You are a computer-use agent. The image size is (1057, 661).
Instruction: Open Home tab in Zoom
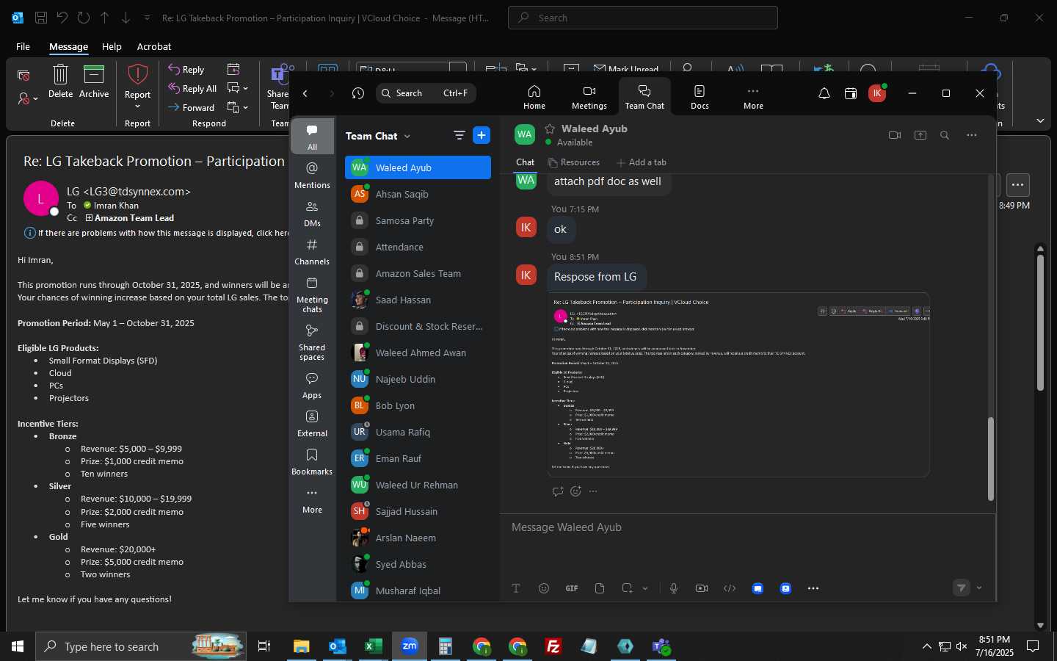pos(534,97)
